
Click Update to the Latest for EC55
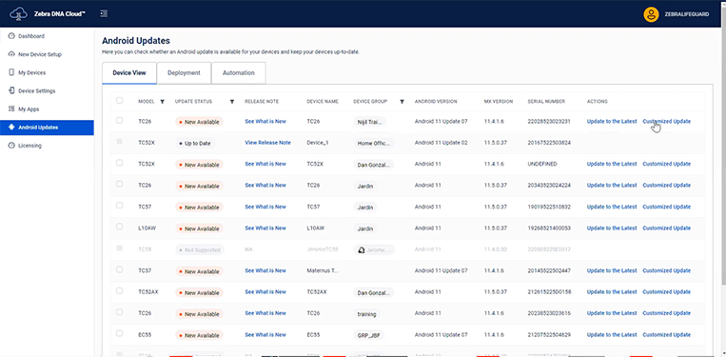tap(612, 335)
